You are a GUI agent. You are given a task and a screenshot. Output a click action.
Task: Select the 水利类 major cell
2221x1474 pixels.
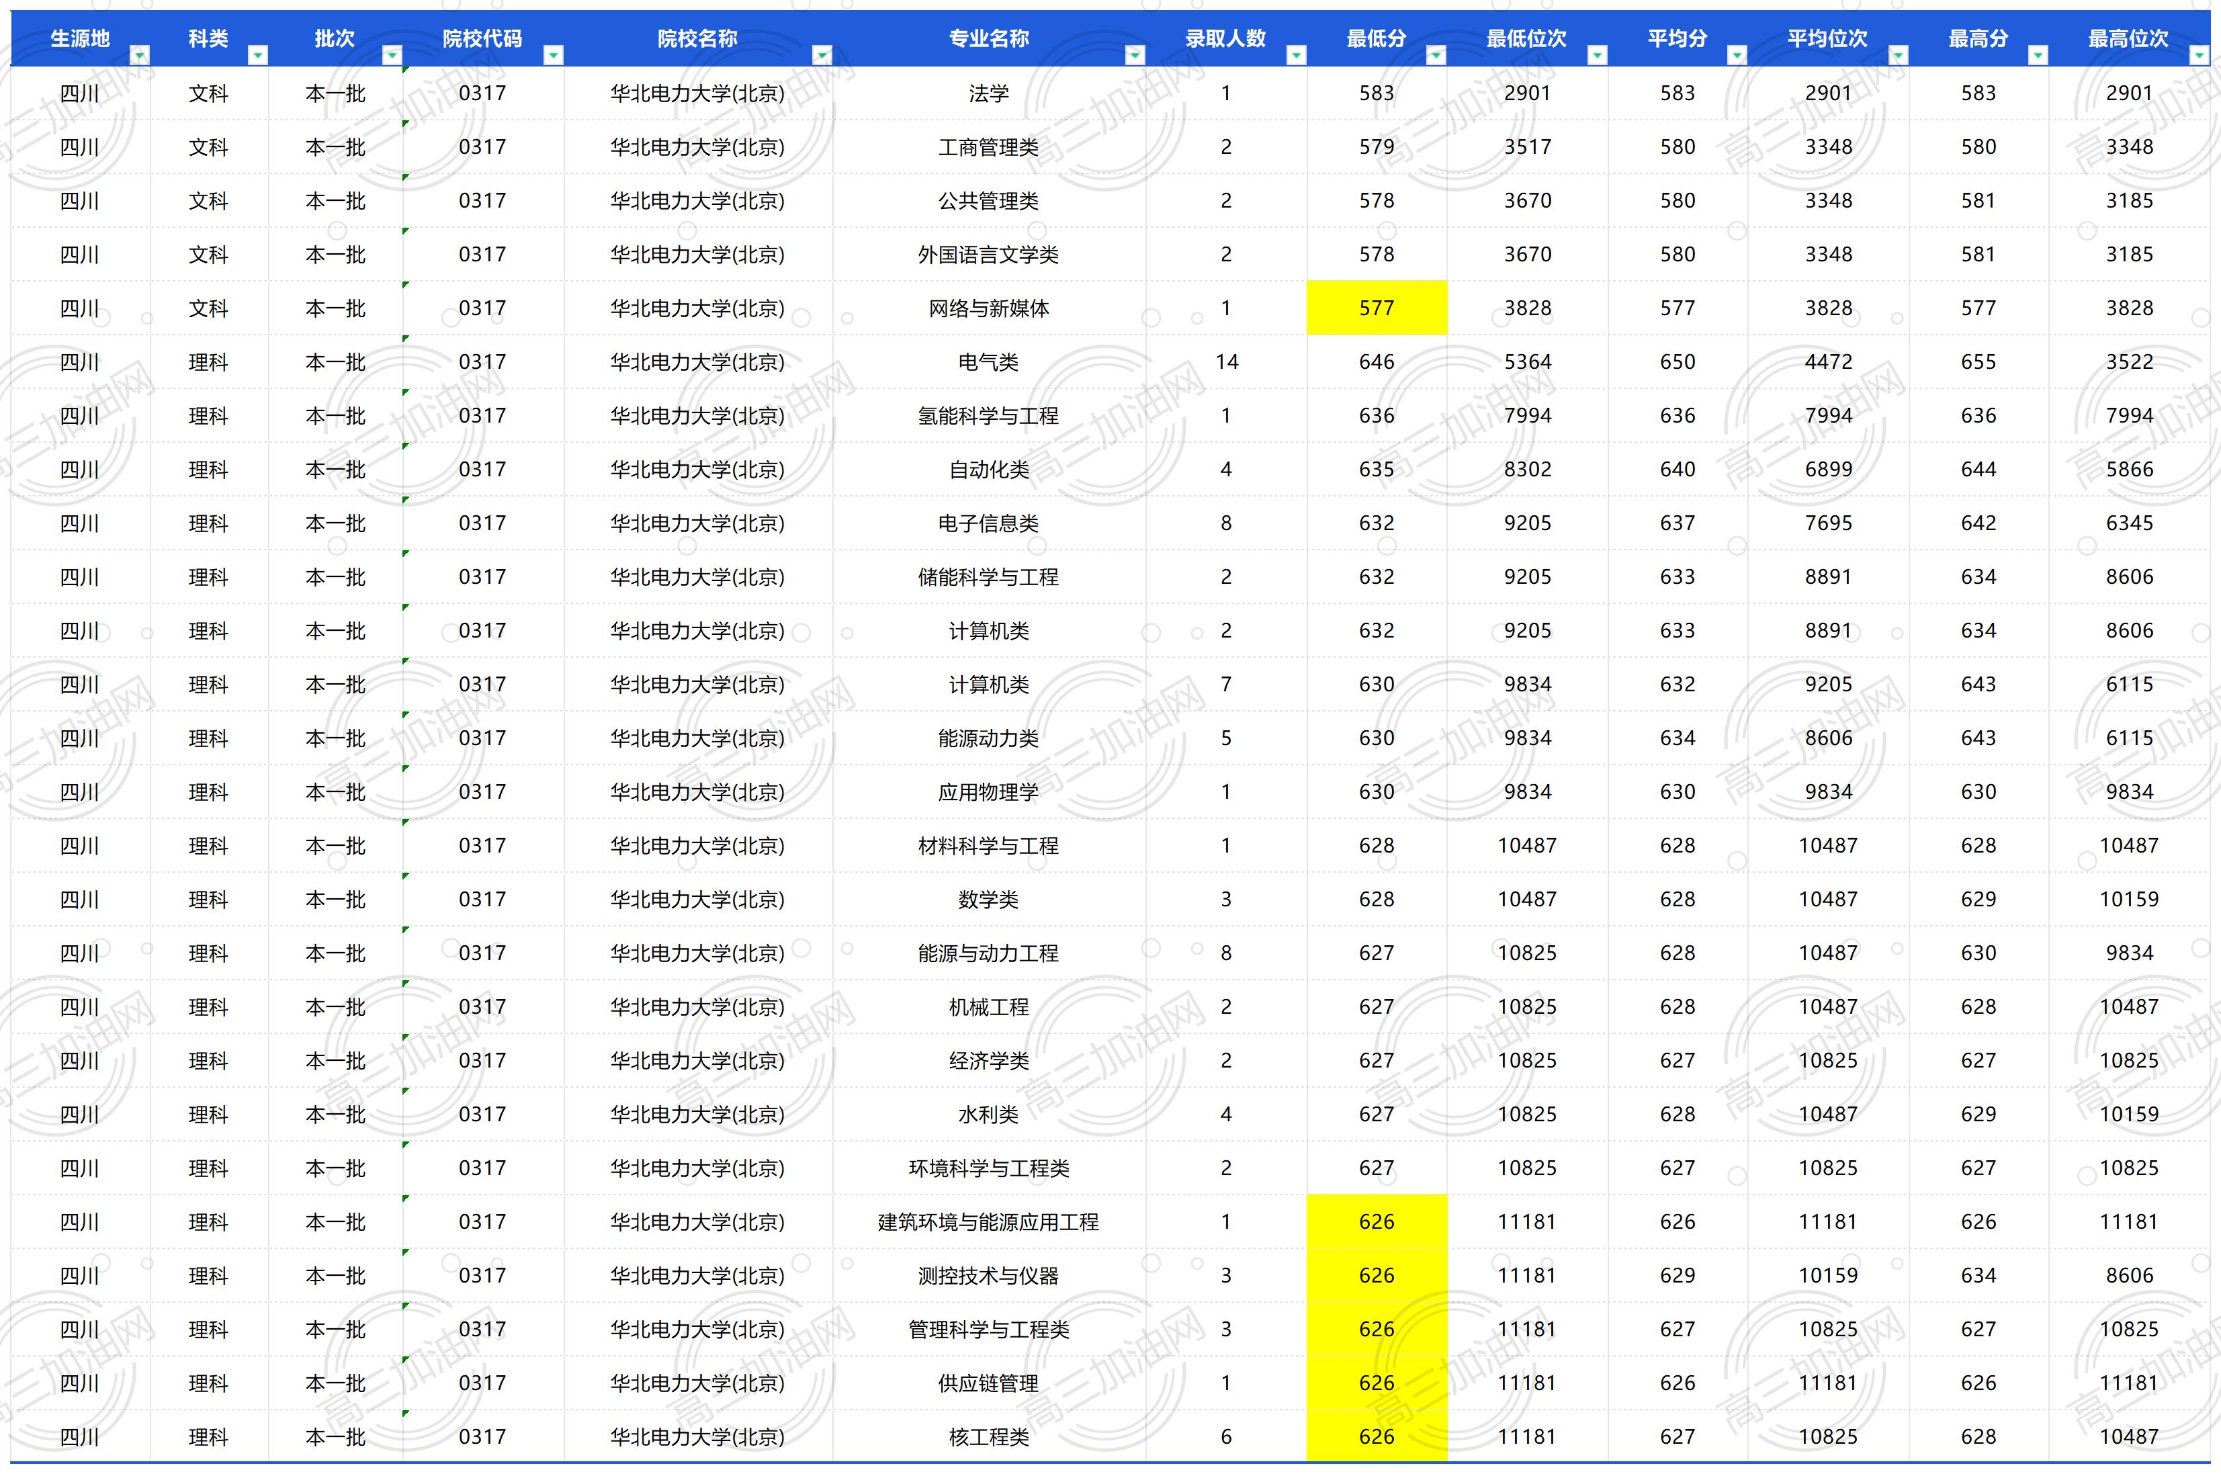[x=990, y=1114]
